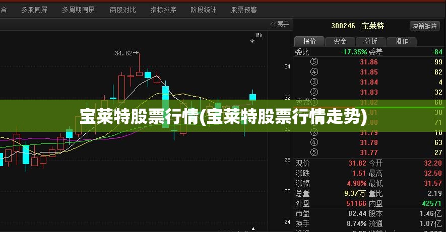This screenshot has height=232, width=446.
Task: Click stock code 300246
Action: pos(343,26)
